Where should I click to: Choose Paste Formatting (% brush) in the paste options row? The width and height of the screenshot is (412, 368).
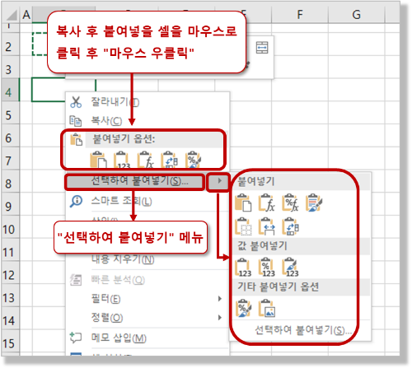coord(193,160)
